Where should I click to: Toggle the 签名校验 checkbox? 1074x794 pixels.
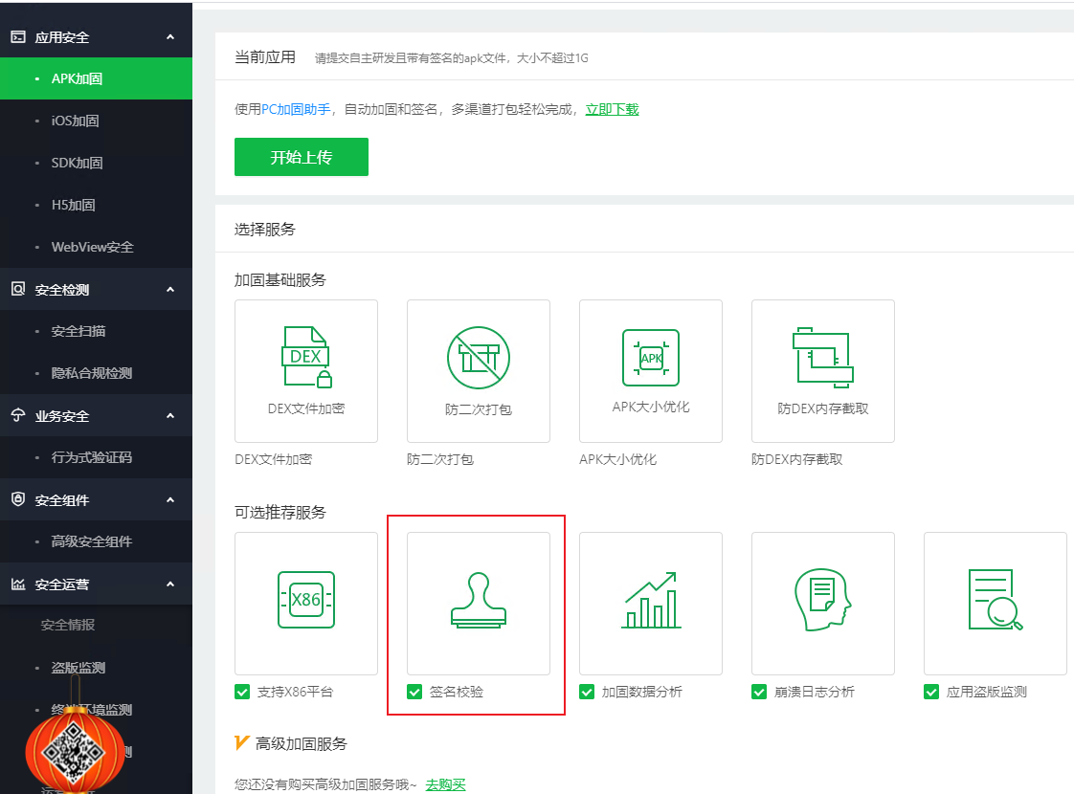(x=414, y=692)
